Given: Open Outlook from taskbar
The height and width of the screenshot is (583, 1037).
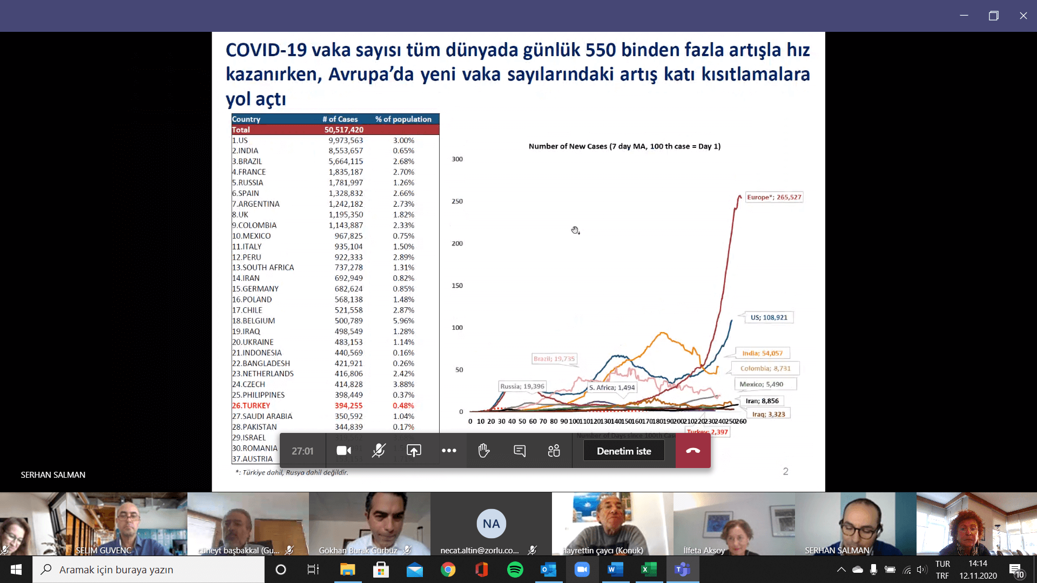Looking at the screenshot, I should (549, 570).
